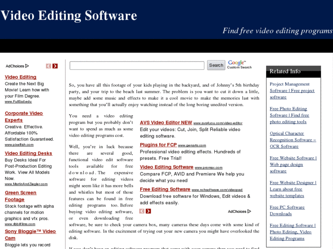Open the Sony Bloggie Video Cam ad

30,234
